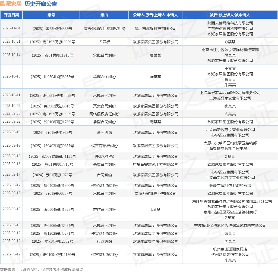
Task: Click plaintiff 陶某某
Action: point(156,122)
